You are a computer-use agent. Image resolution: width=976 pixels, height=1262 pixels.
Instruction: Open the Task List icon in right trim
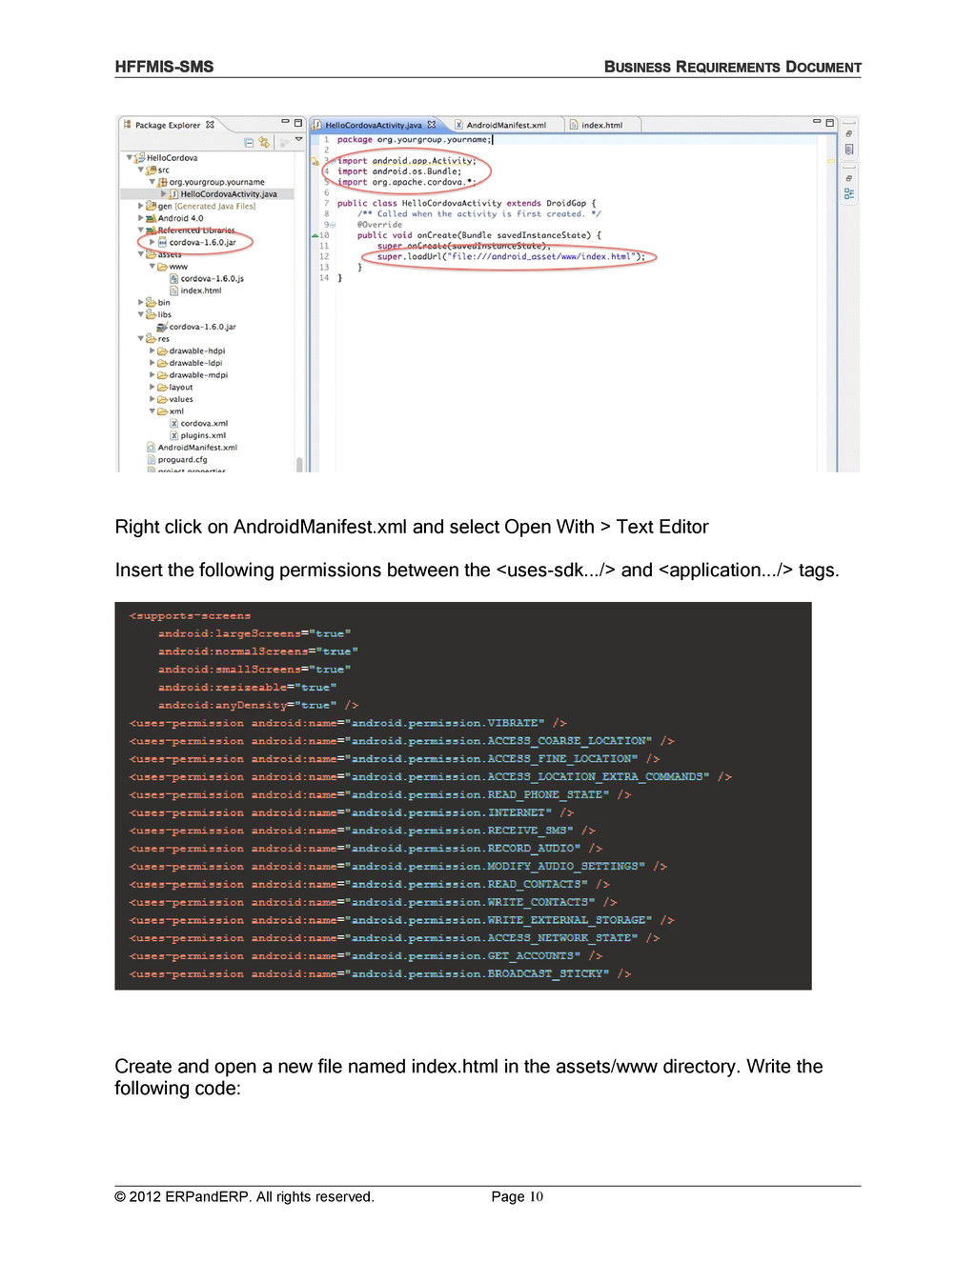(x=849, y=150)
